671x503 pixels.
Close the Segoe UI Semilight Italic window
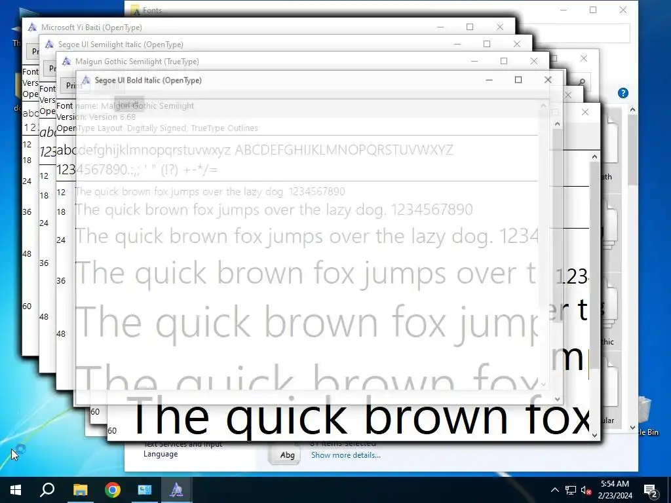tap(517, 44)
